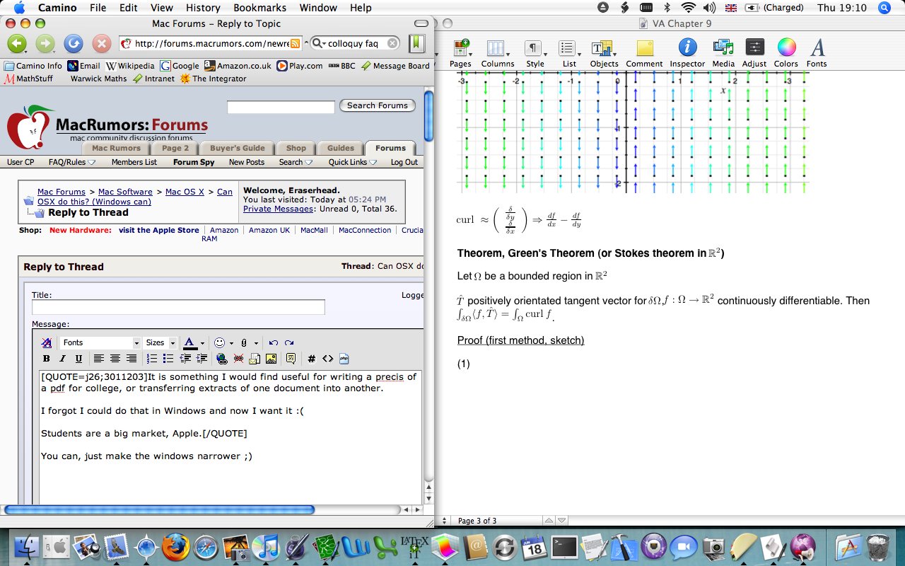
Task: Toggle underline in forum message editor
Action: (x=78, y=359)
